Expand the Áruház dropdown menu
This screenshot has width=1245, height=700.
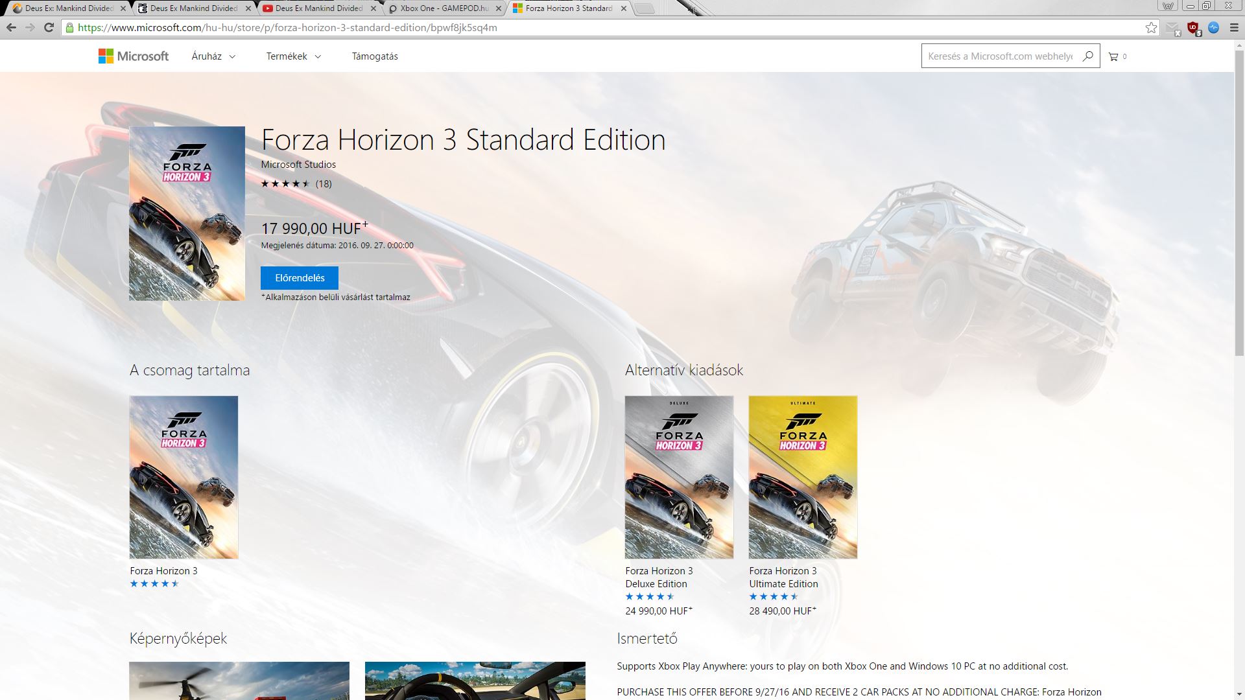pyautogui.click(x=213, y=56)
